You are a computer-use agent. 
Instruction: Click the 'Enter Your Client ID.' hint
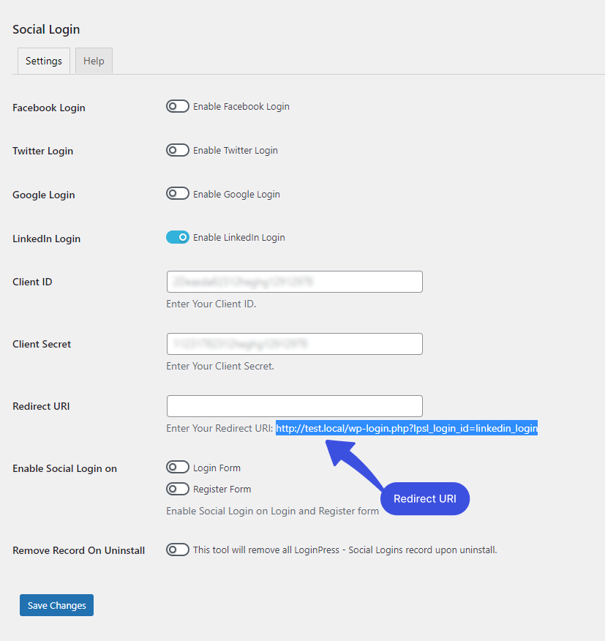point(211,304)
